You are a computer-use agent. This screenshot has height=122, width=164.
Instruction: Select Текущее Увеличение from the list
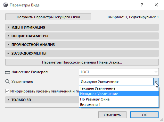coord(119,88)
